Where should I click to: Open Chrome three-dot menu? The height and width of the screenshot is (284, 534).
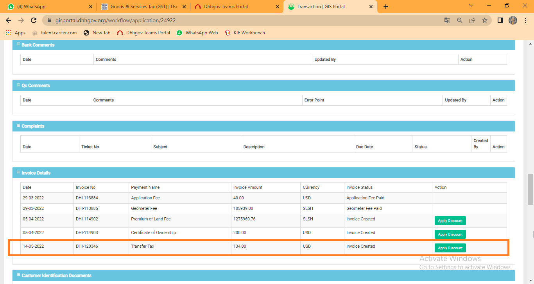point(525,20)
